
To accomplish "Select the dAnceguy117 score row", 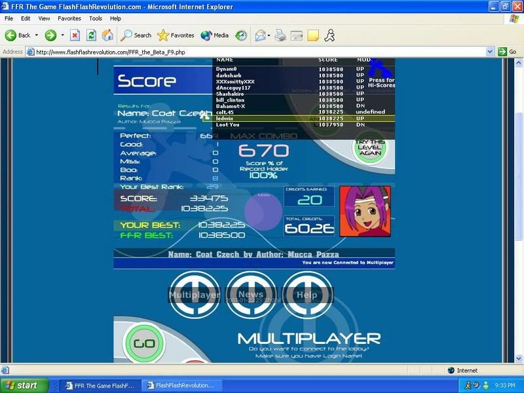I will pos(304,88).
